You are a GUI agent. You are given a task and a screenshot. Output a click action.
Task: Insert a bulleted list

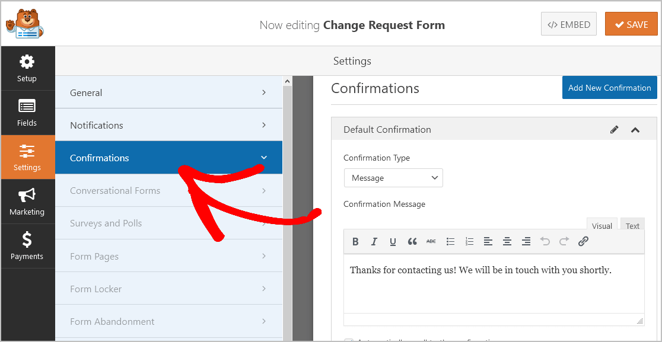click(450, 242)
